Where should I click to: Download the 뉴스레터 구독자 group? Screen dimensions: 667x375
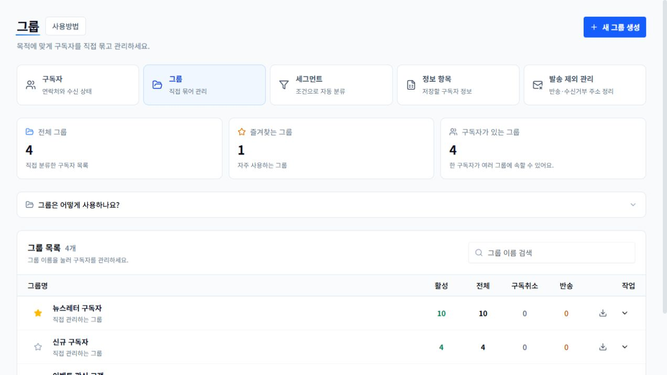tap(603, 313)
